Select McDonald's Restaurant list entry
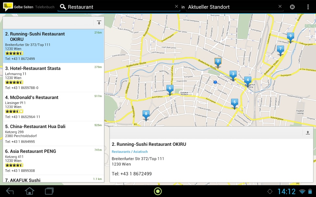 pos(53,106)
